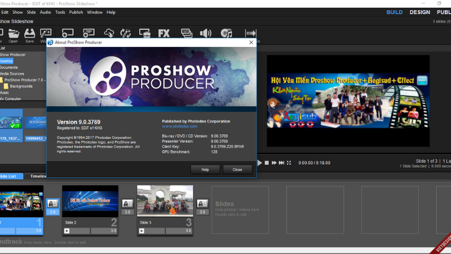Click the FX effects toolbar icon
451x254 pixels.
pos(164,33)
